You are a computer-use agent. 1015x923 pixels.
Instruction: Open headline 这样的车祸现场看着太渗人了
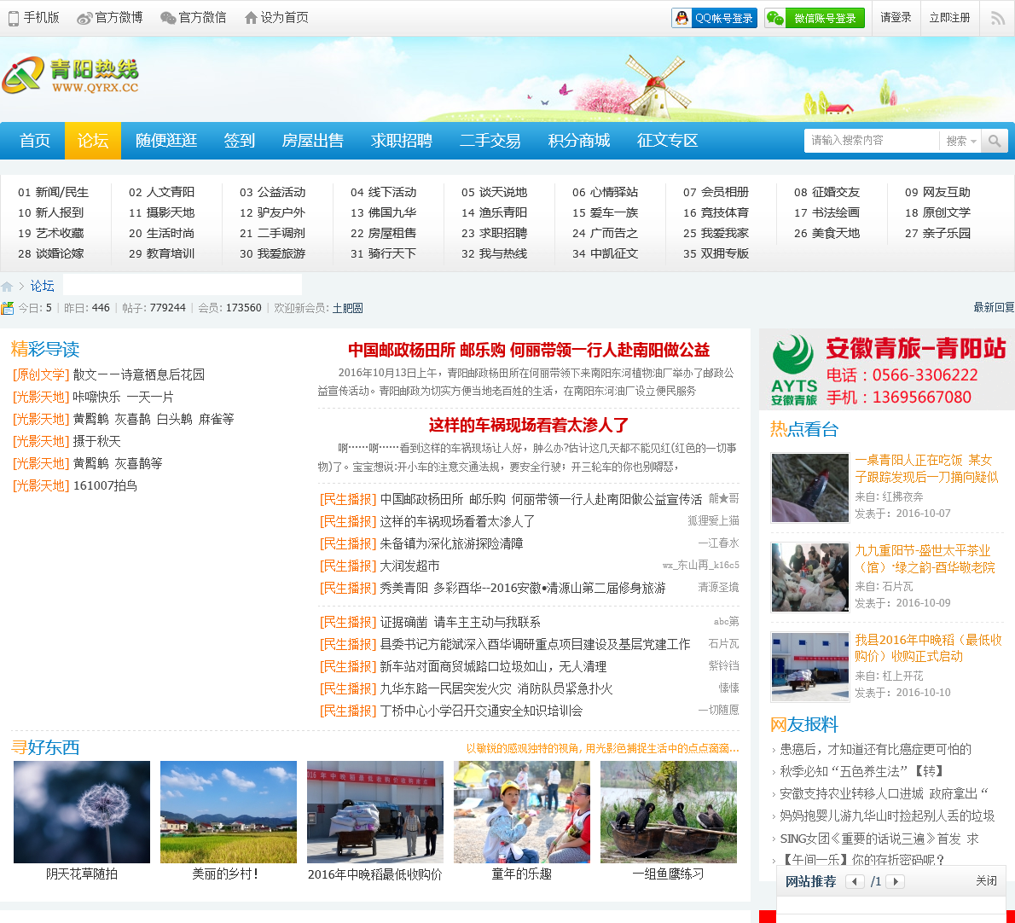[x=528, y=426]
